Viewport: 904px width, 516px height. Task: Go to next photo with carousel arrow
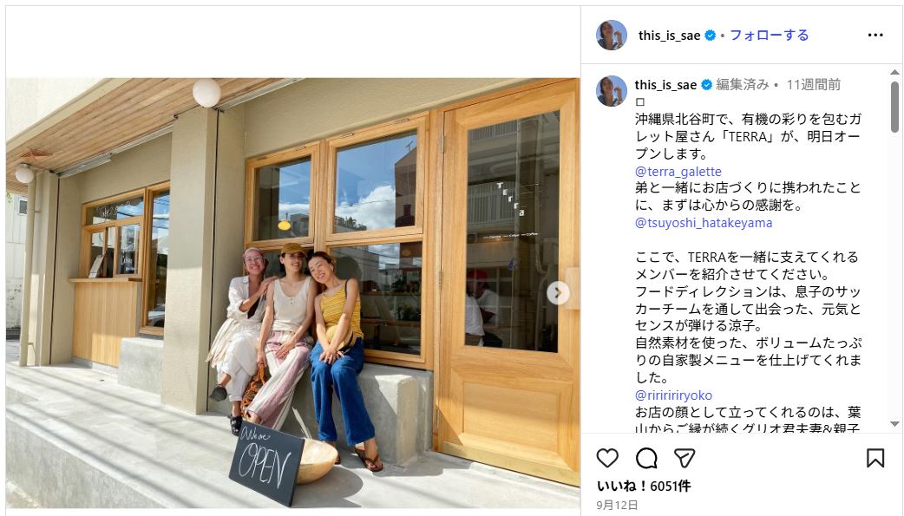pos(558,293)
